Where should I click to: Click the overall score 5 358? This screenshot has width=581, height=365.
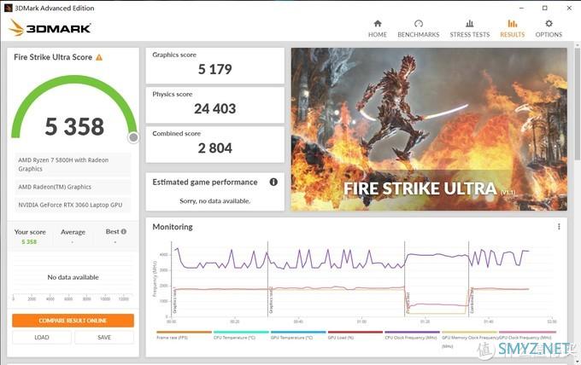74,126
